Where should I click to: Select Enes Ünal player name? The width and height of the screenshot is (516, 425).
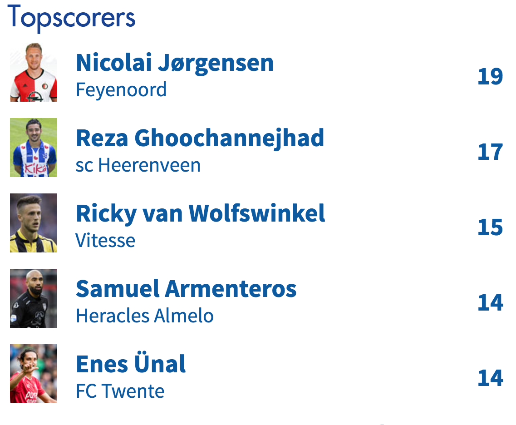tap(131, 364)
